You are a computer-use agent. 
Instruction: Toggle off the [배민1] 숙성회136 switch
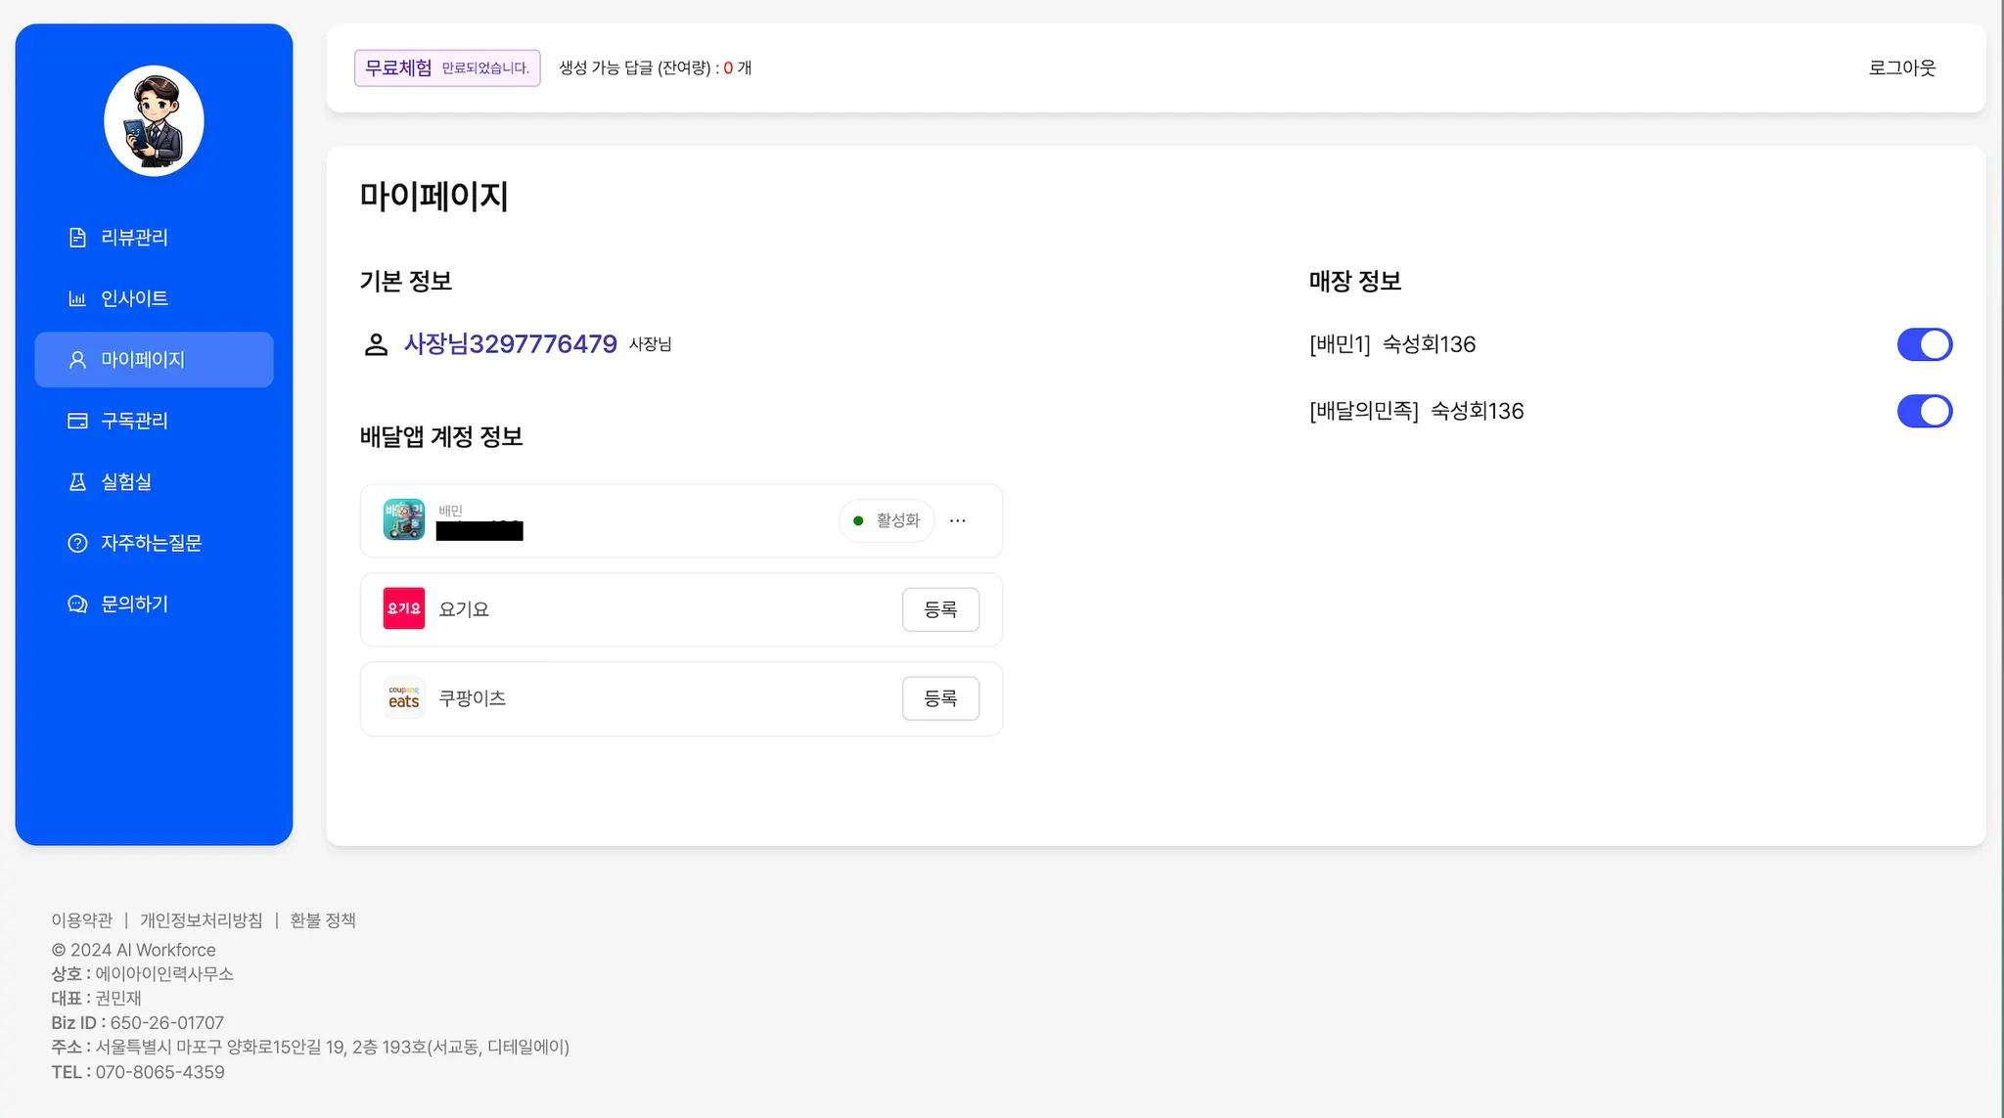point(1924,344)
